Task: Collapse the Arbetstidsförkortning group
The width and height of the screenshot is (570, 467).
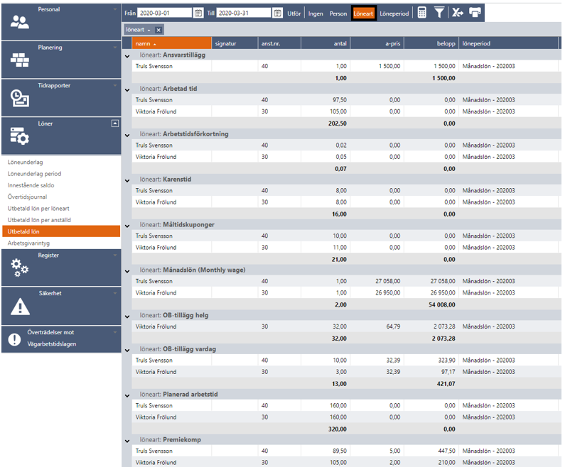Action: [127, 136]
